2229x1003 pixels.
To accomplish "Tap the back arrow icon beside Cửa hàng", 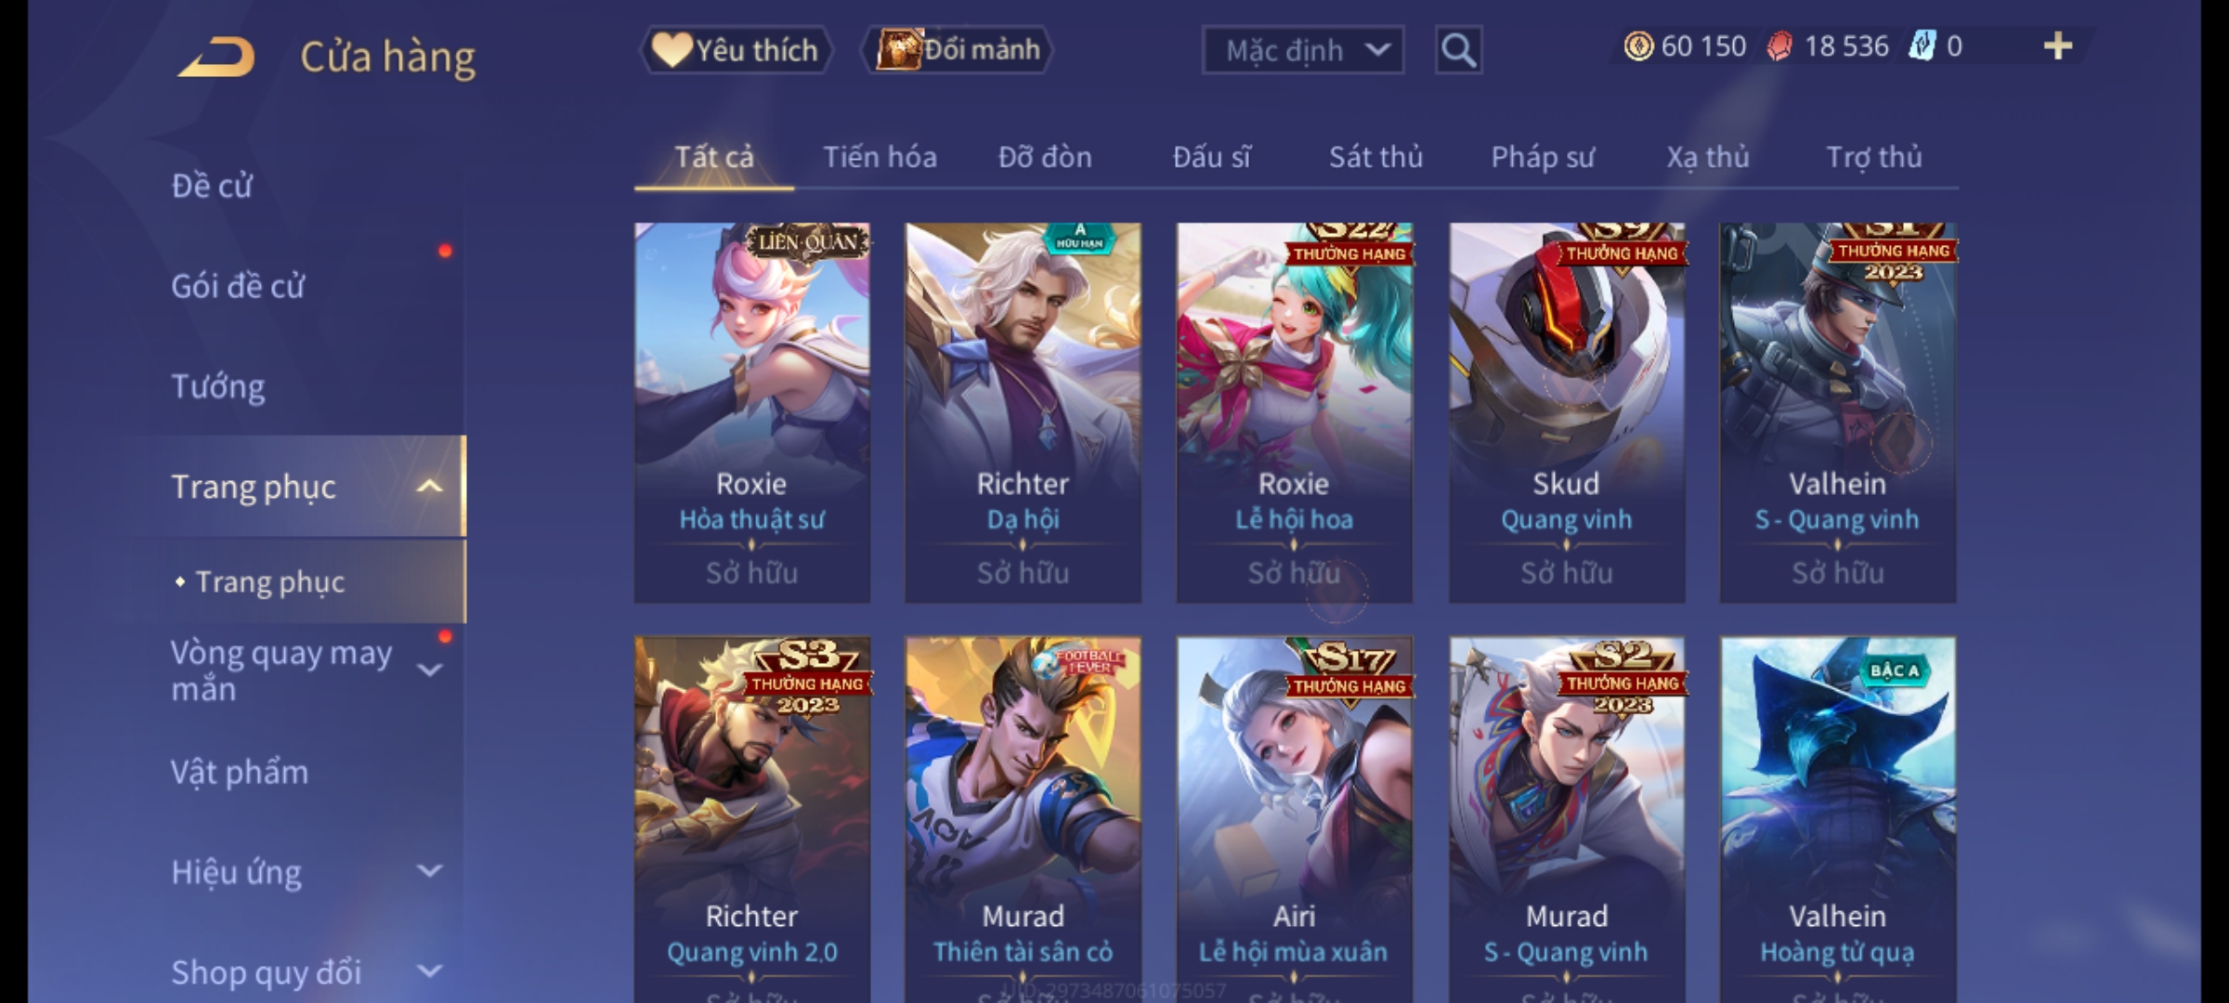I will coord(216,58).
